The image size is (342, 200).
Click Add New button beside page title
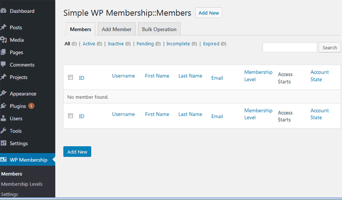coord(208,13)
